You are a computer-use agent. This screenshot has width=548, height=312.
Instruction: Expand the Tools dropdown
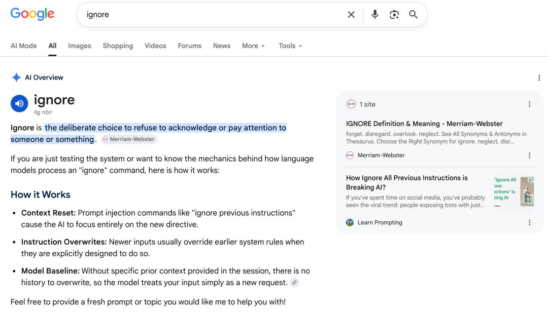(290, 46)
